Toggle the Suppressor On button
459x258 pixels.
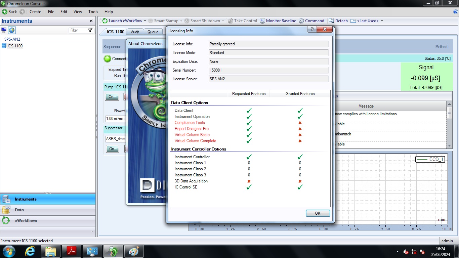tap(112, 149)
